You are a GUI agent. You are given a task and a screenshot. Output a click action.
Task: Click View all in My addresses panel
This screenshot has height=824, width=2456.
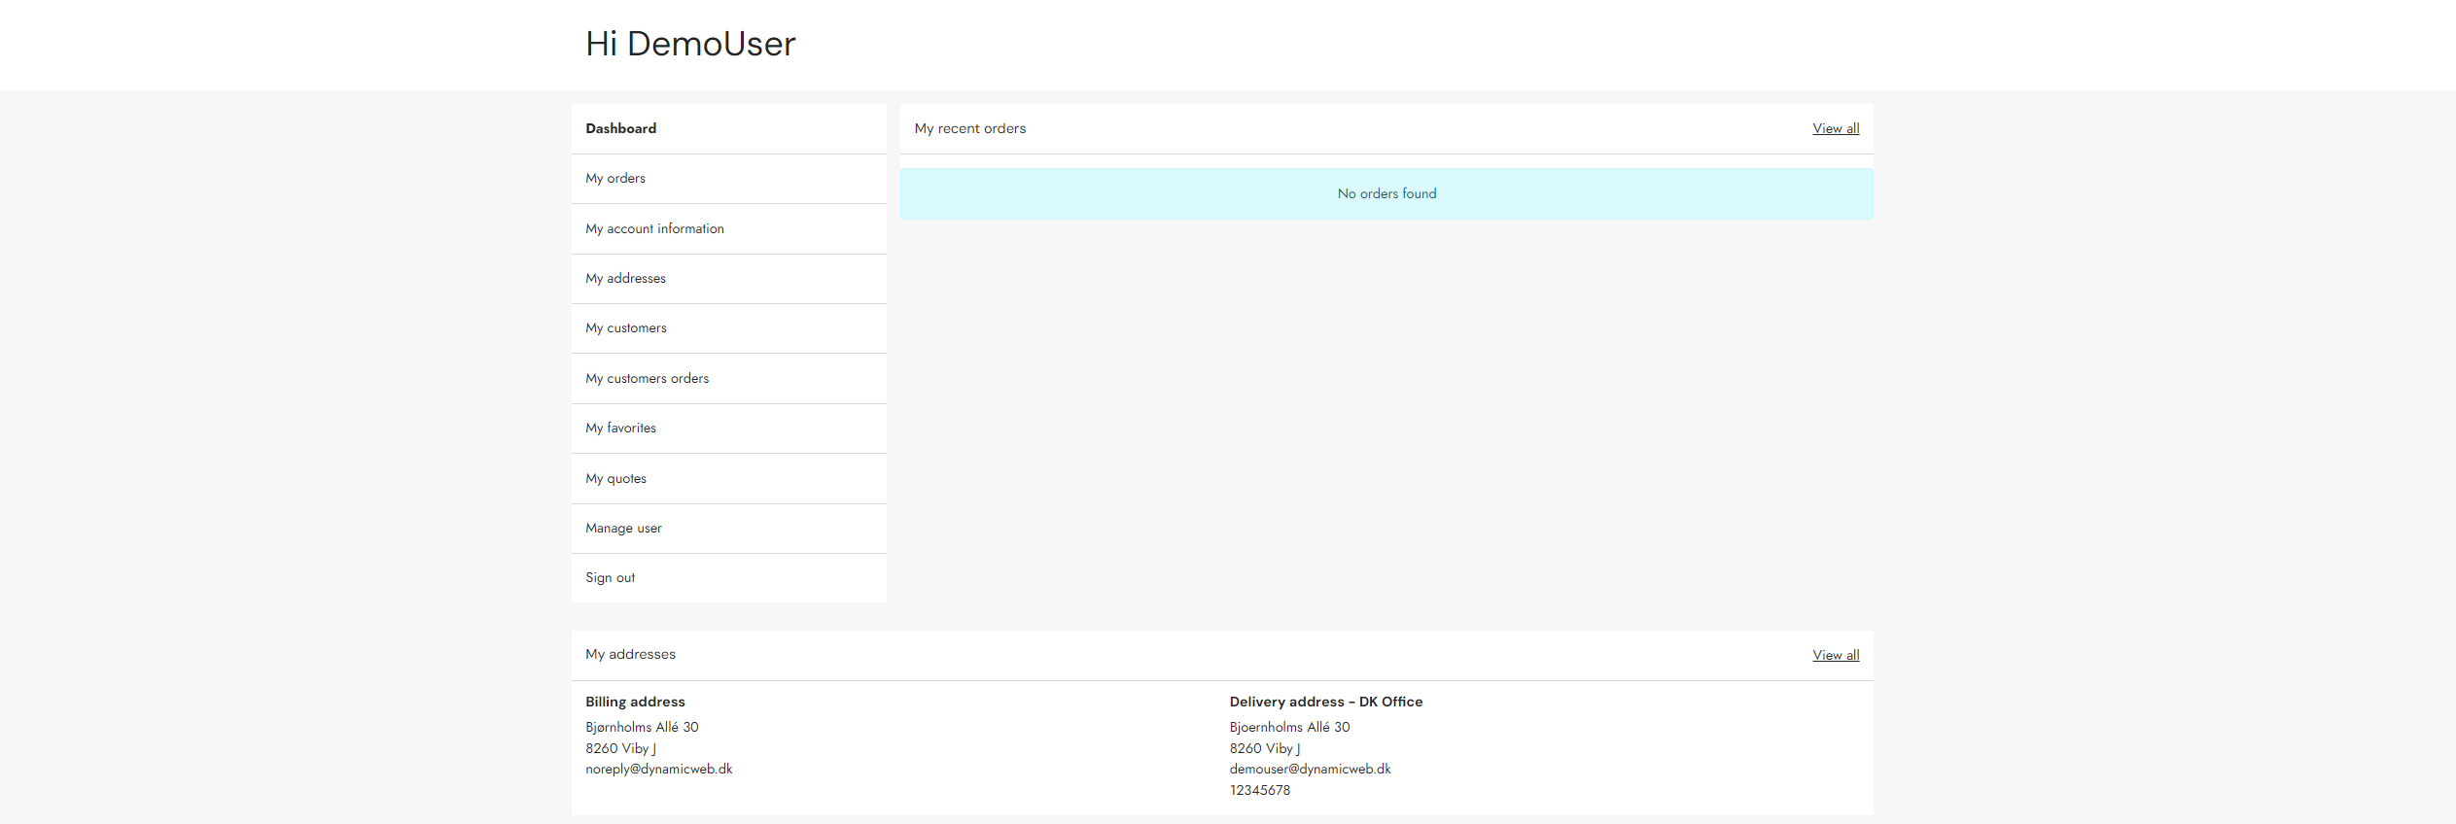tap(1835, 656)
